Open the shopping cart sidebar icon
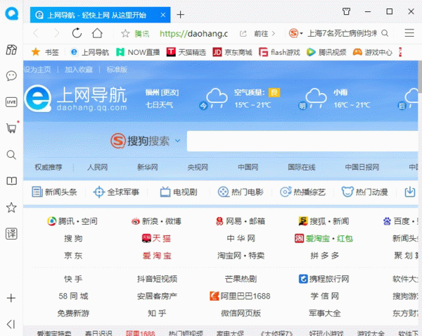The width and height of the screenshot is (422, 336). pos(11,128)
